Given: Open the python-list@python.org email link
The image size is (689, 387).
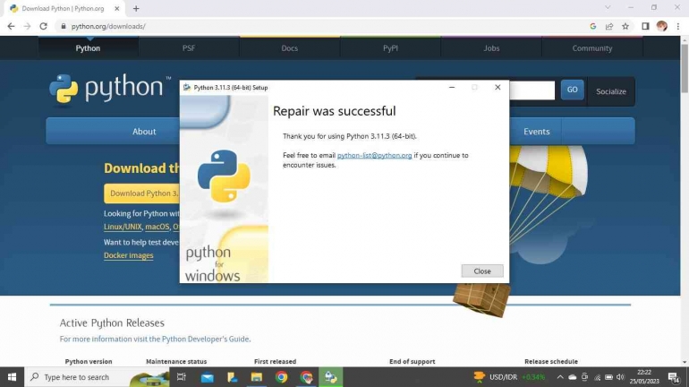Looking at the screenshot, I should [374, 155].
